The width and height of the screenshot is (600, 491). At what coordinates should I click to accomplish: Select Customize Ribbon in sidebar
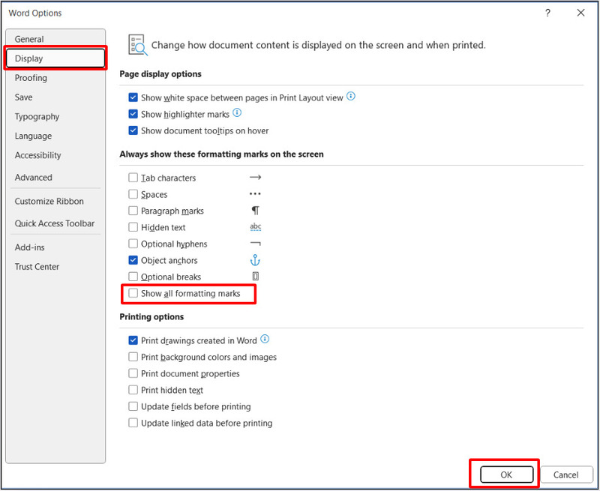pyautogui.click(x=49, y=202)
